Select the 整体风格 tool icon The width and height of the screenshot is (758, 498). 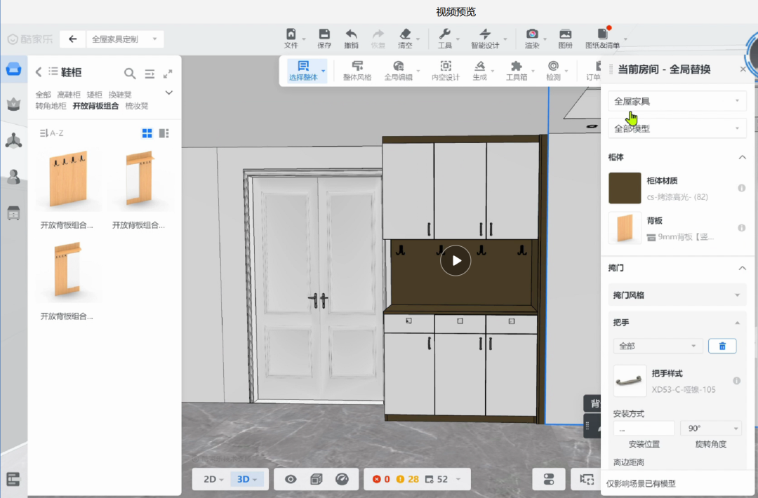(357, 70)
